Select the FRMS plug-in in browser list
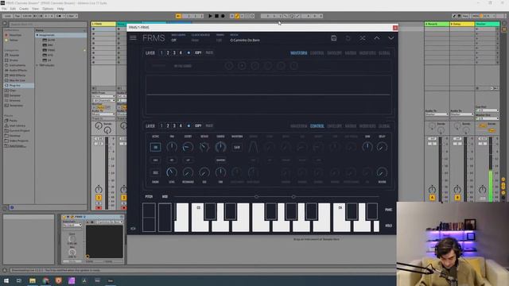This screenshot has width=509, height=286. click(x=51, y=50)
